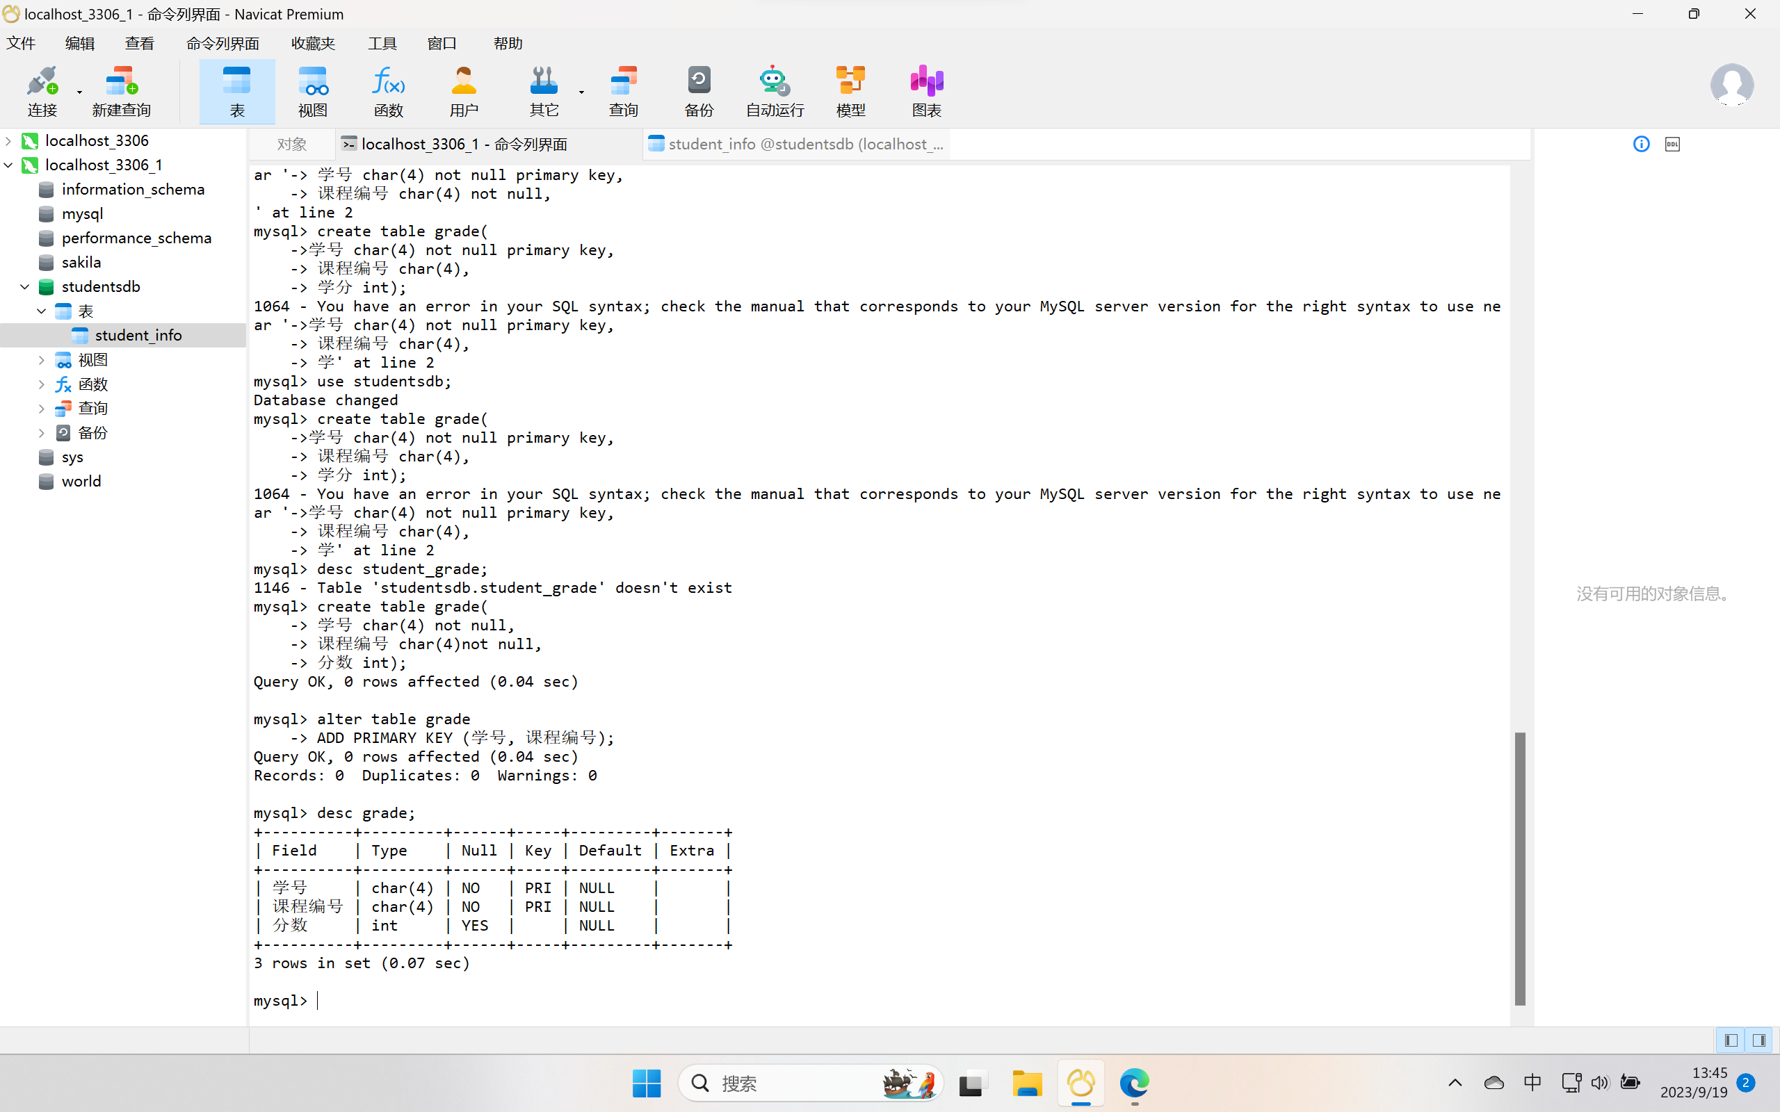Expand the localhost_3306 connection node

click(9, 140)
